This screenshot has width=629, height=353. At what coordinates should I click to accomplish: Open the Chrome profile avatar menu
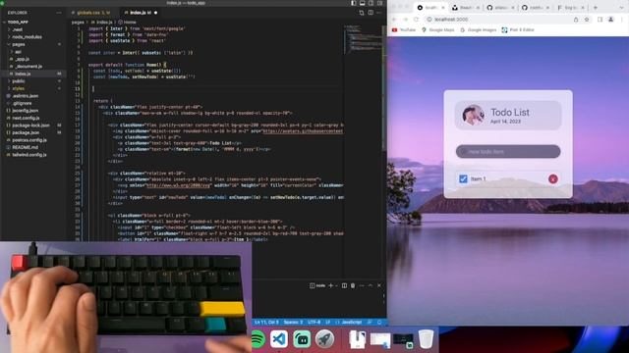pos(611,20)
